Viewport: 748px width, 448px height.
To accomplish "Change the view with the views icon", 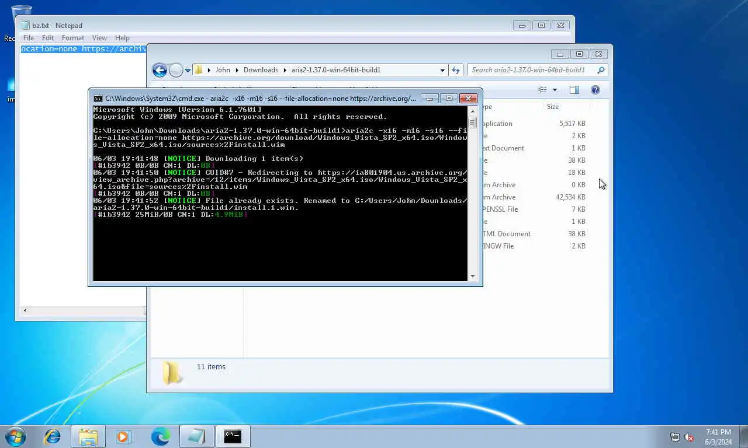I will (x=542, y=90).
